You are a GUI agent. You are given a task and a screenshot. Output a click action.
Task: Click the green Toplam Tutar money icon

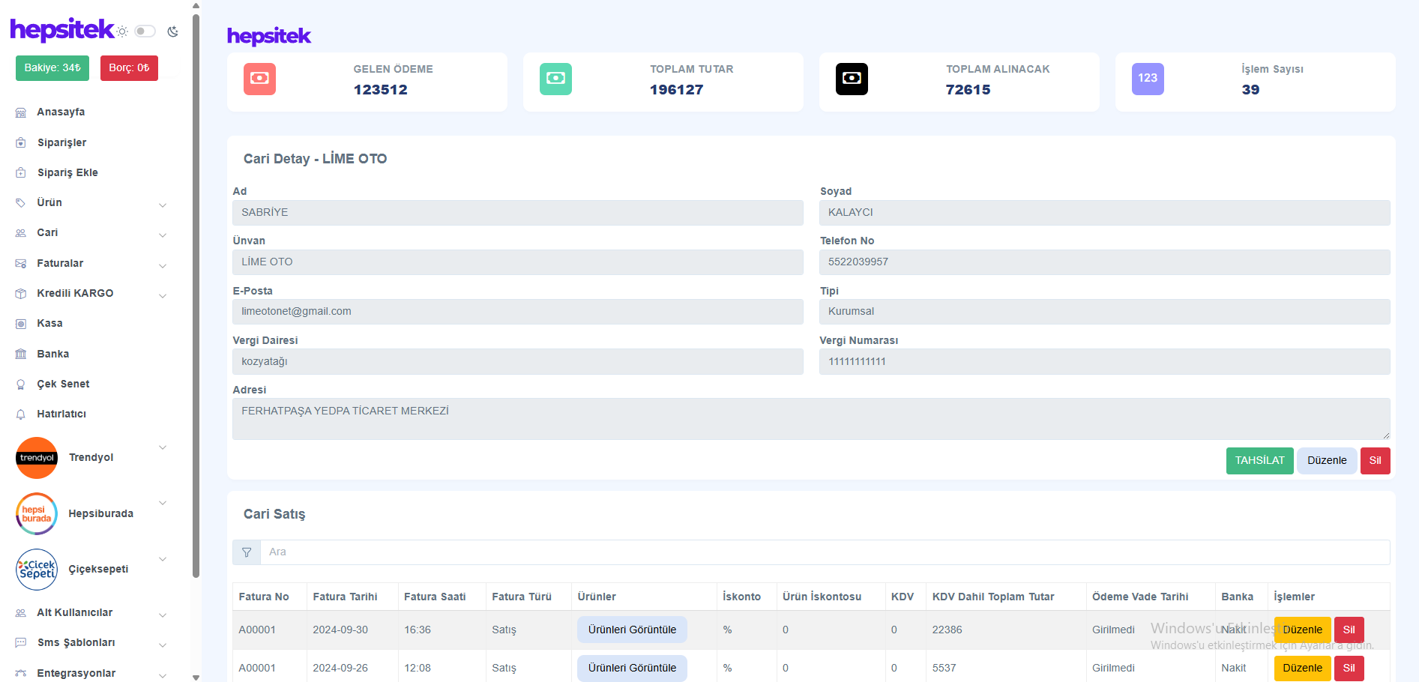coord(555,79)
